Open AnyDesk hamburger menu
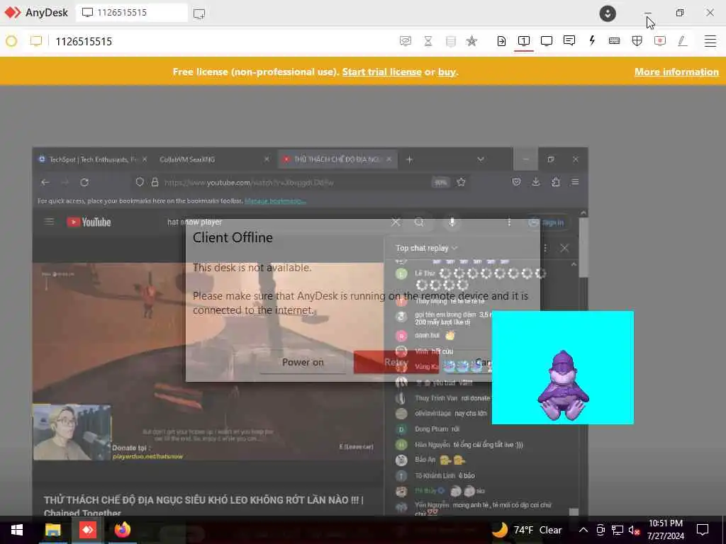This screenshot has width=726, height=544. [x=710, y=41]
